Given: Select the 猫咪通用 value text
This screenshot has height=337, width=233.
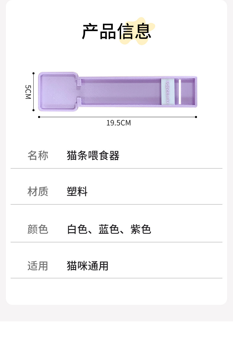Looking at the screenshot, I should point(88,266).
